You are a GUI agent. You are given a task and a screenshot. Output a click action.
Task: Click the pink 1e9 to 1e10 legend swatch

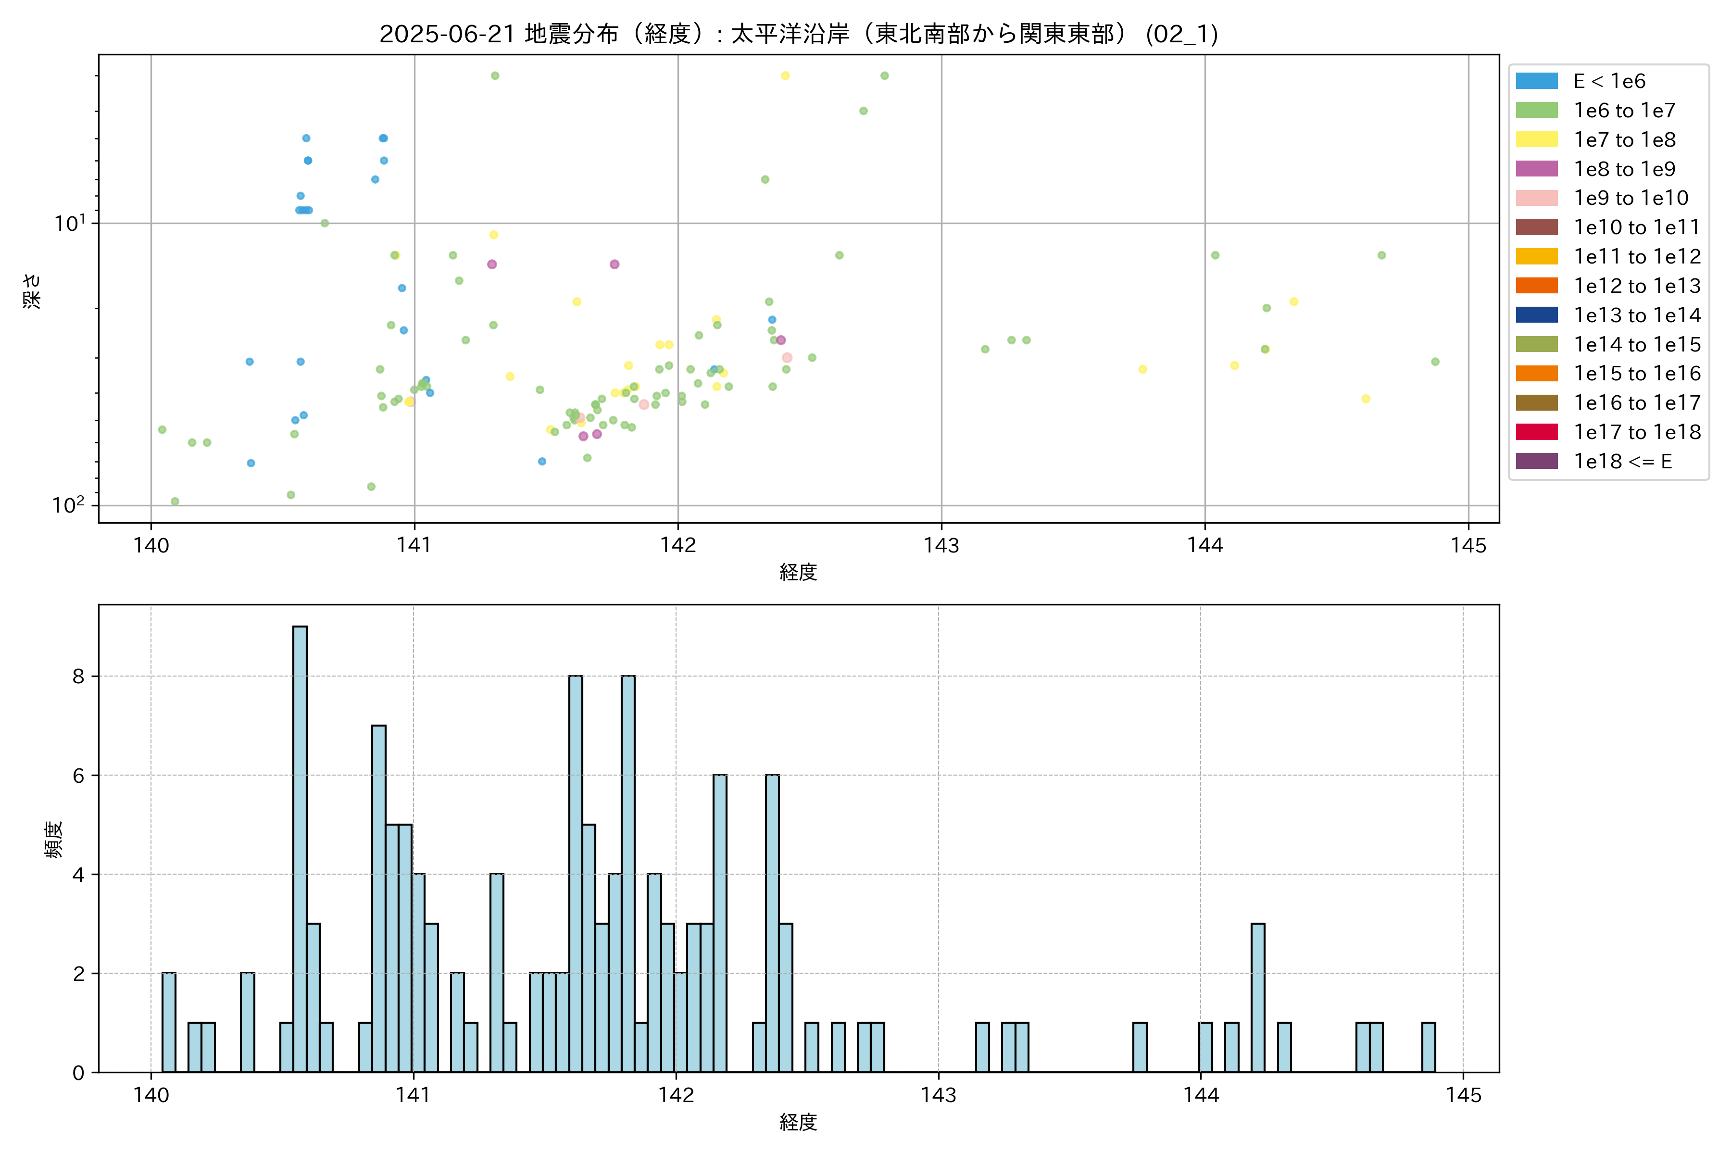tap(1536, 198)
